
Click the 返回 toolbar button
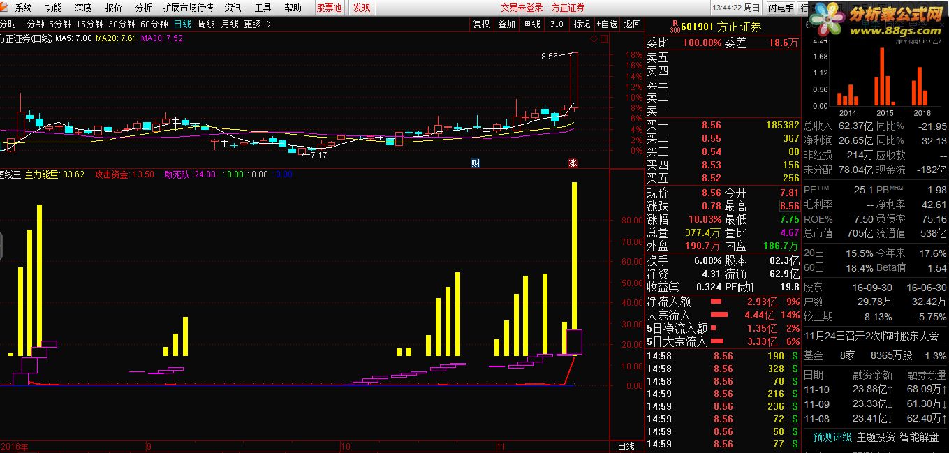tap(632, 24)
